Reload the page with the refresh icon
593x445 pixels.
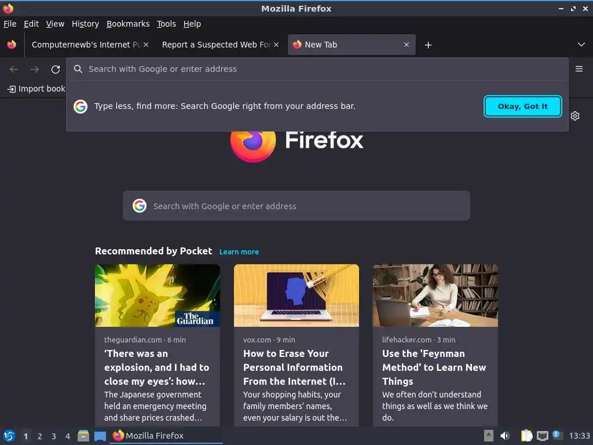click(x=56, y=70)
